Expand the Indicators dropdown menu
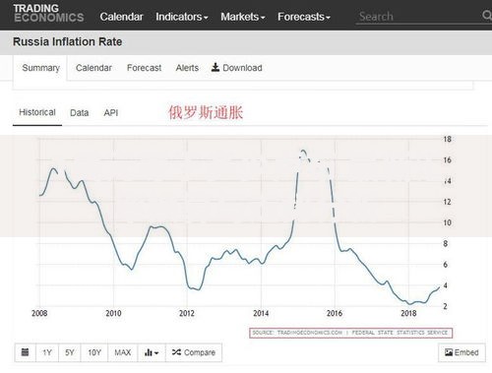The height and width of the screenshot is (373, 492). click(x=182, y=17)
